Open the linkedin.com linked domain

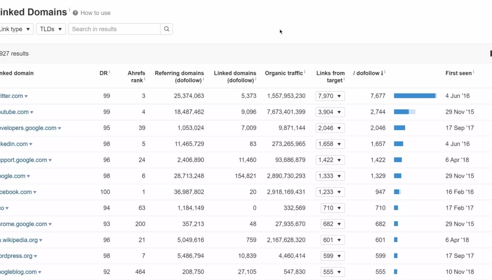14,144
